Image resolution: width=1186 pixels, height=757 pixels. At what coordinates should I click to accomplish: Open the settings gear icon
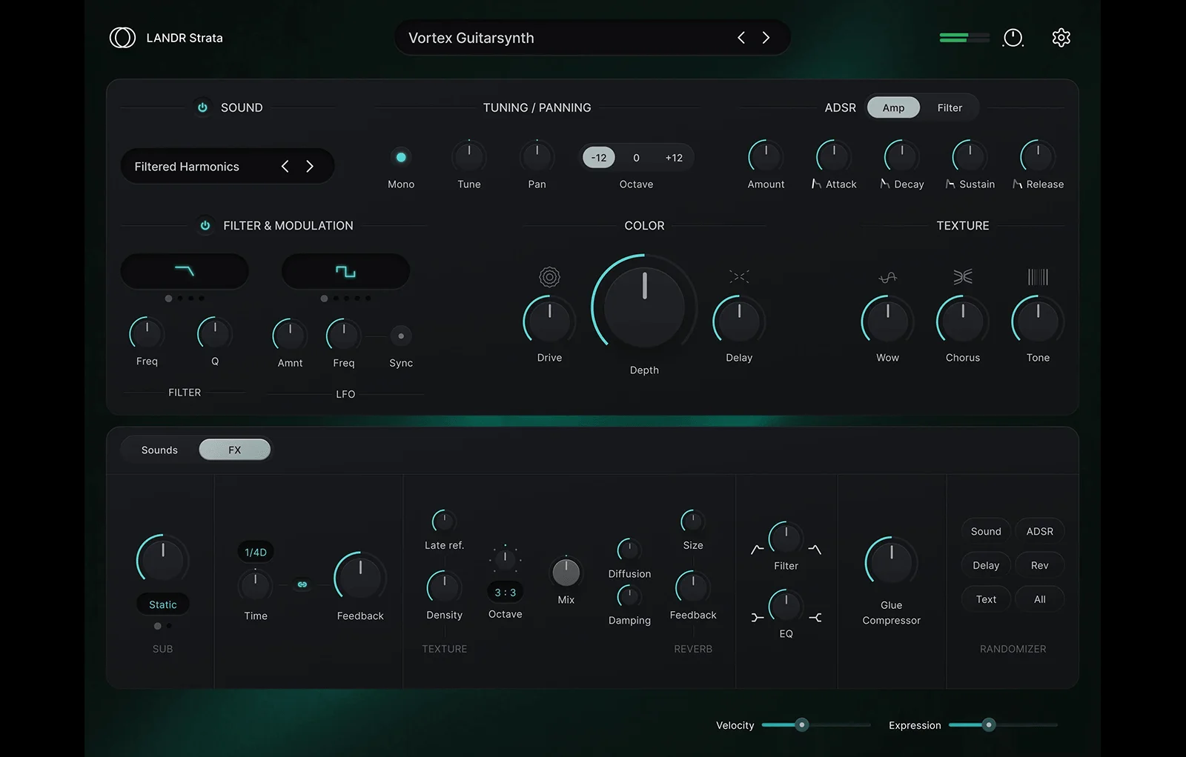(x=1061, y=38)
